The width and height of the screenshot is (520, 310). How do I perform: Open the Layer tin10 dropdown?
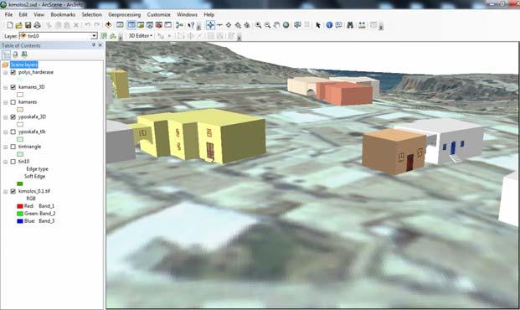pos(94,36)
